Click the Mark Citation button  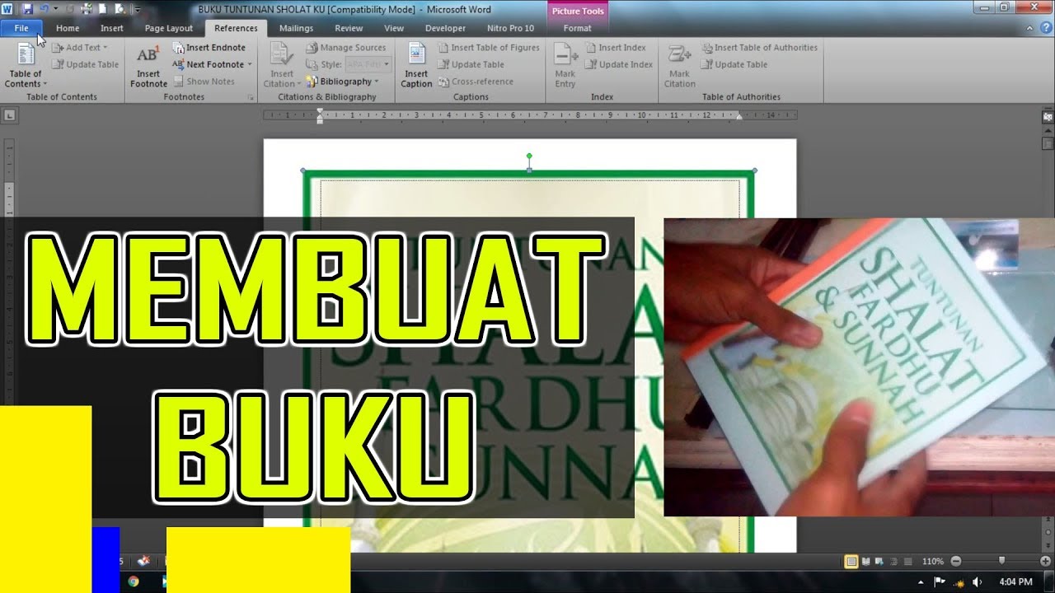pyautogui.click(x=680, y=65)
